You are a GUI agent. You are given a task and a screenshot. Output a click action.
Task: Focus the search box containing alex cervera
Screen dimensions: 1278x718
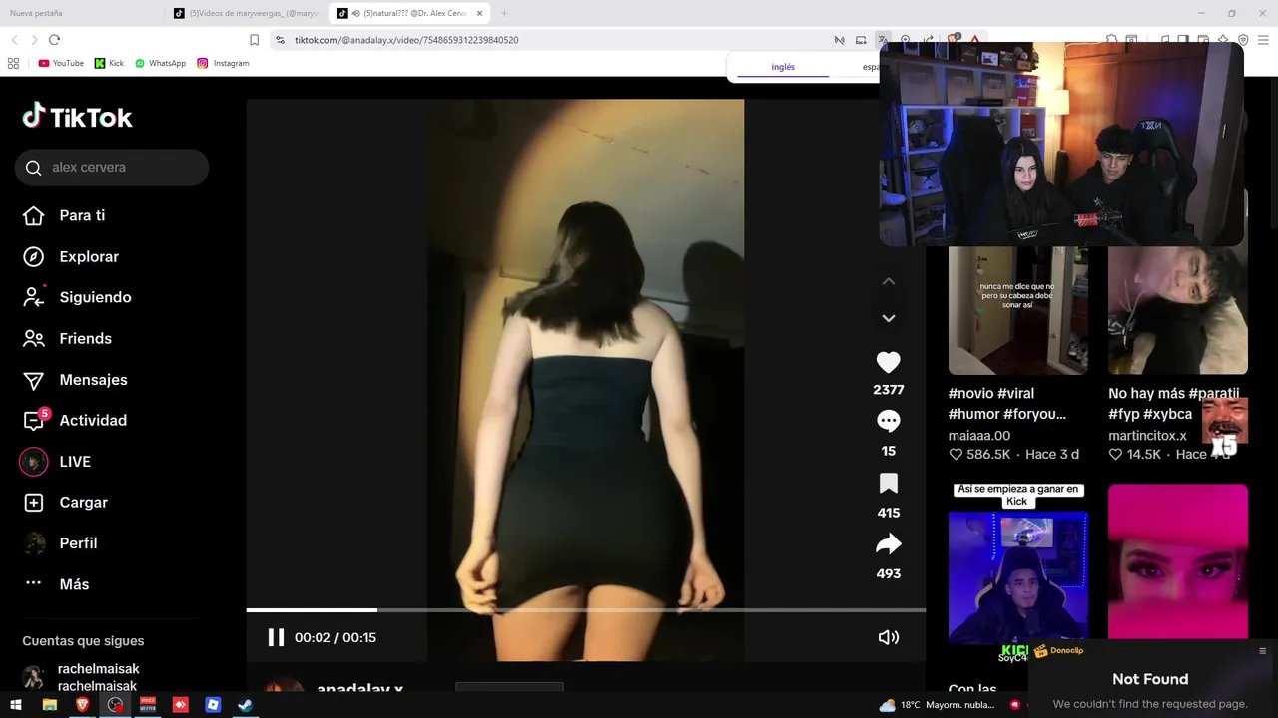[112, 168]
